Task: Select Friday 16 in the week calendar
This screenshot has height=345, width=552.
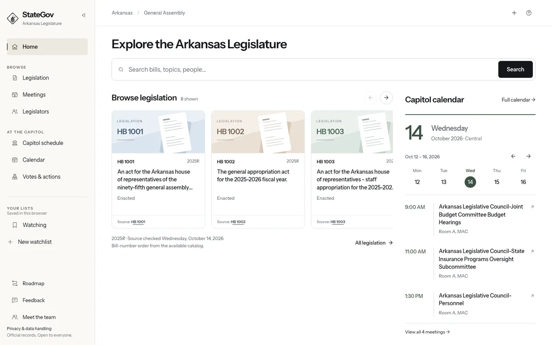Action: click(x=523, y=177)
